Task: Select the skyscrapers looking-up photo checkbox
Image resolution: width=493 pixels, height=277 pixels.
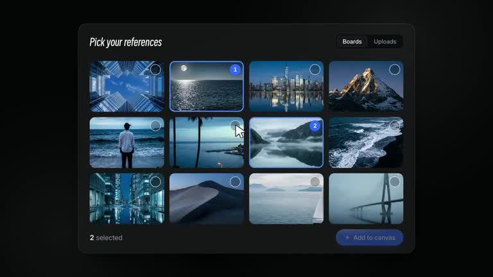Action: (155, 69)
